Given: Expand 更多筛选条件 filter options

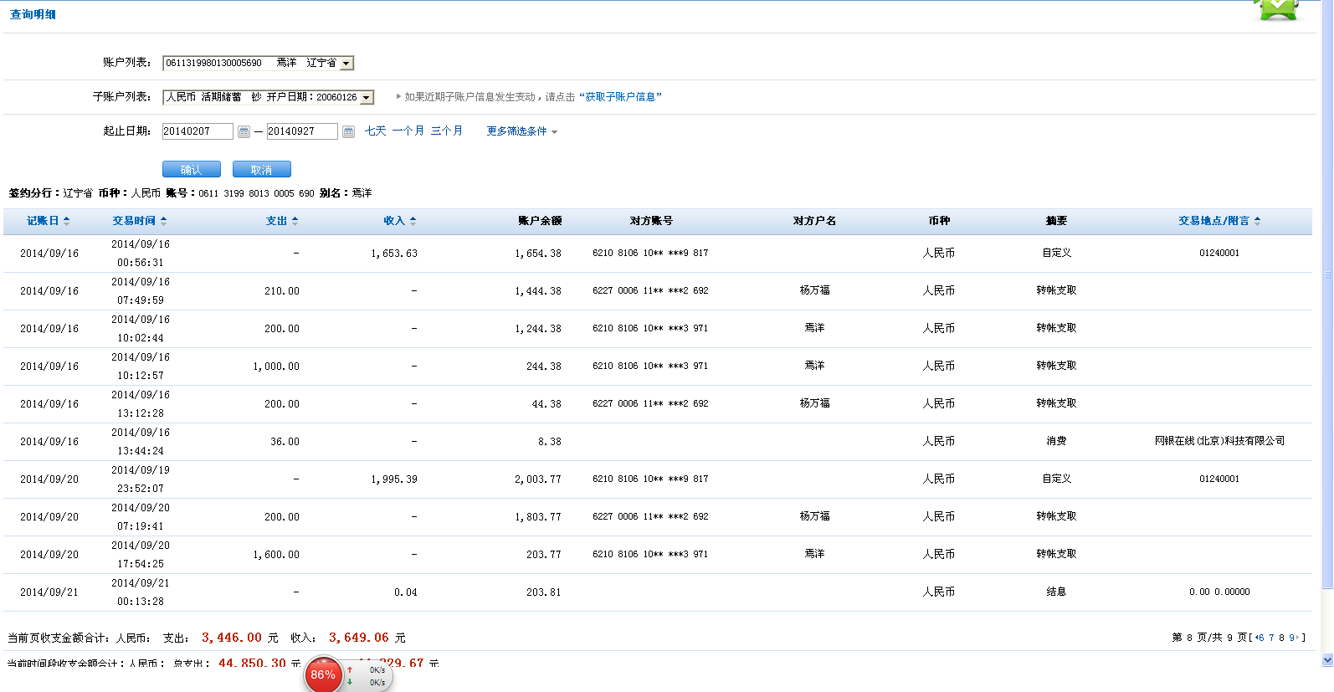Looking at the screenshot, I should tap(521, 131).
